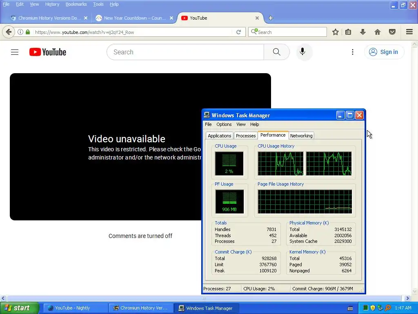The image size is (418, 314).
Task: Close the YouTube tab
Action: [257, 18]
